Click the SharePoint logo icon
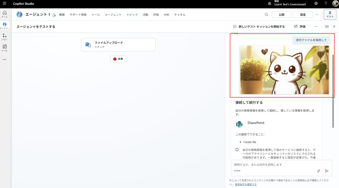The height and width of the screenshot is (188, 339). [239, 124]
